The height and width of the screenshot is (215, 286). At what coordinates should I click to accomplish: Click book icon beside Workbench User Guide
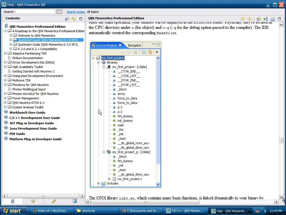click(6, 112)
